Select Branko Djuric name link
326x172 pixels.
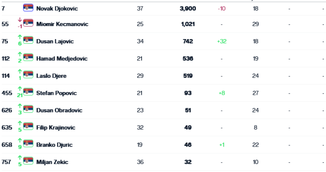[x=54, y=145]
